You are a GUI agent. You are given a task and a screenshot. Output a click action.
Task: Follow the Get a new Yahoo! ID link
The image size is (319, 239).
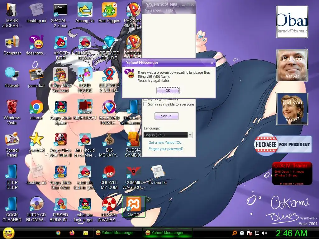pos(166,143)
